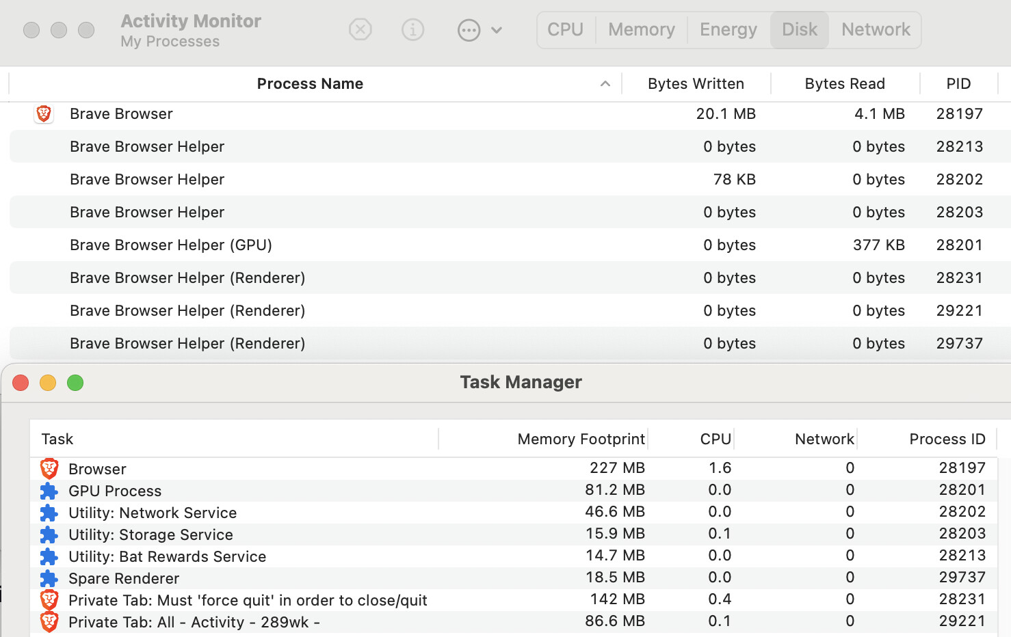Image resolution: width=1011 pixels, height=637 pixels.
Task: Click the Task Manager window title
Action: tap(521, 382)
